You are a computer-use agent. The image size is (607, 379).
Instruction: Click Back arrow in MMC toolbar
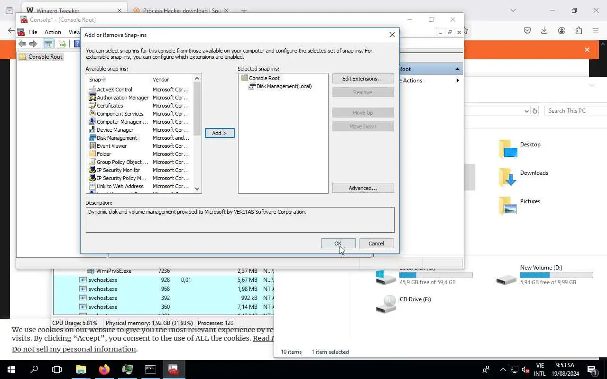tap(22, 44)
